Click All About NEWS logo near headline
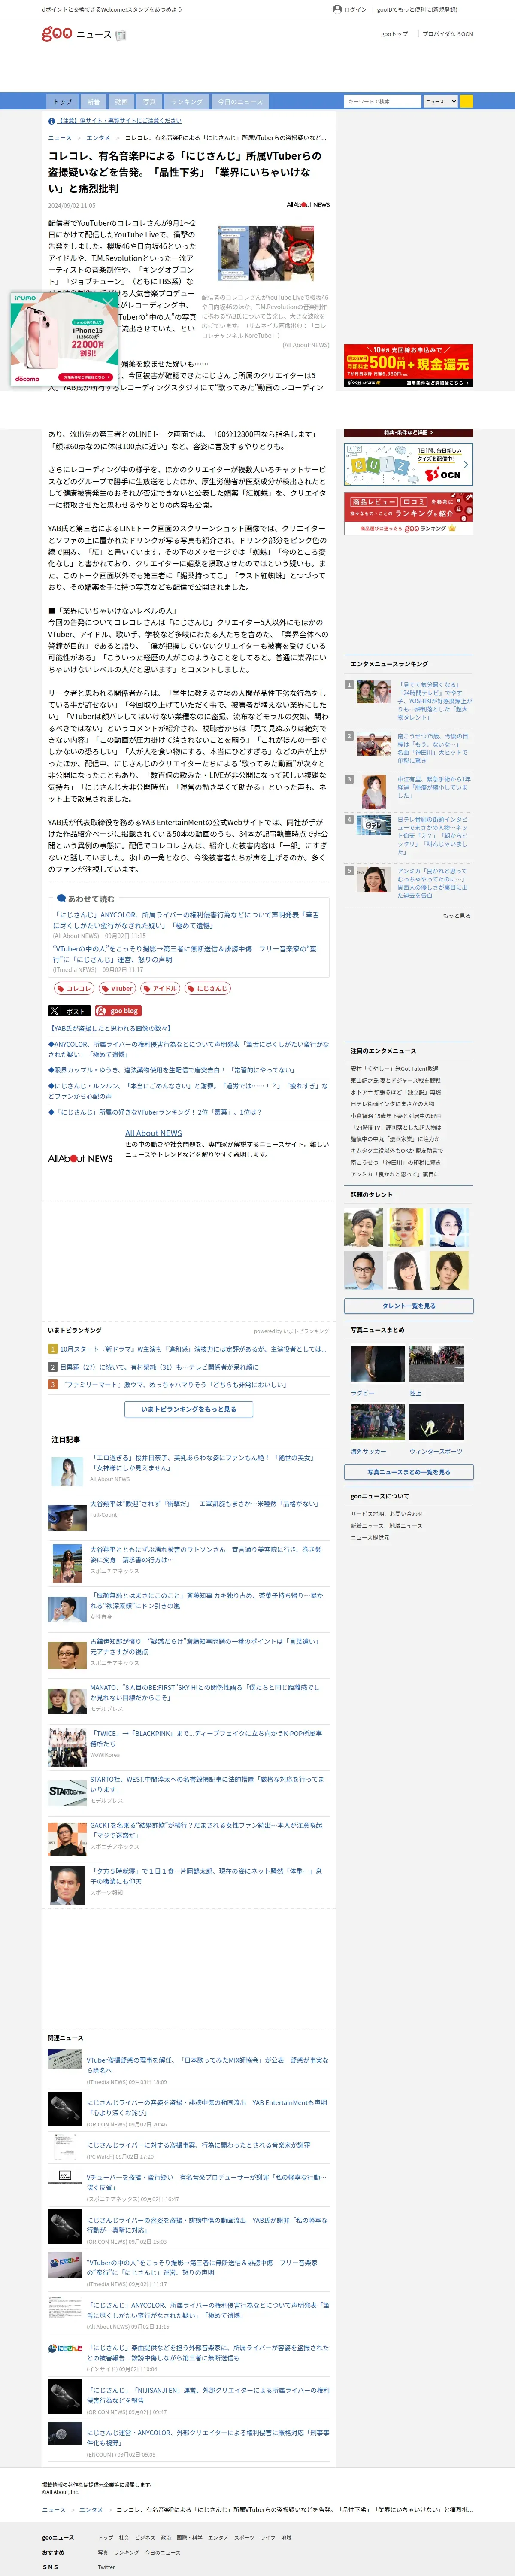 (308, 204)
